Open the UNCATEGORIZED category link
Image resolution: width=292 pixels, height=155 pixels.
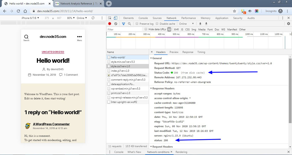(x=53, y=52)
